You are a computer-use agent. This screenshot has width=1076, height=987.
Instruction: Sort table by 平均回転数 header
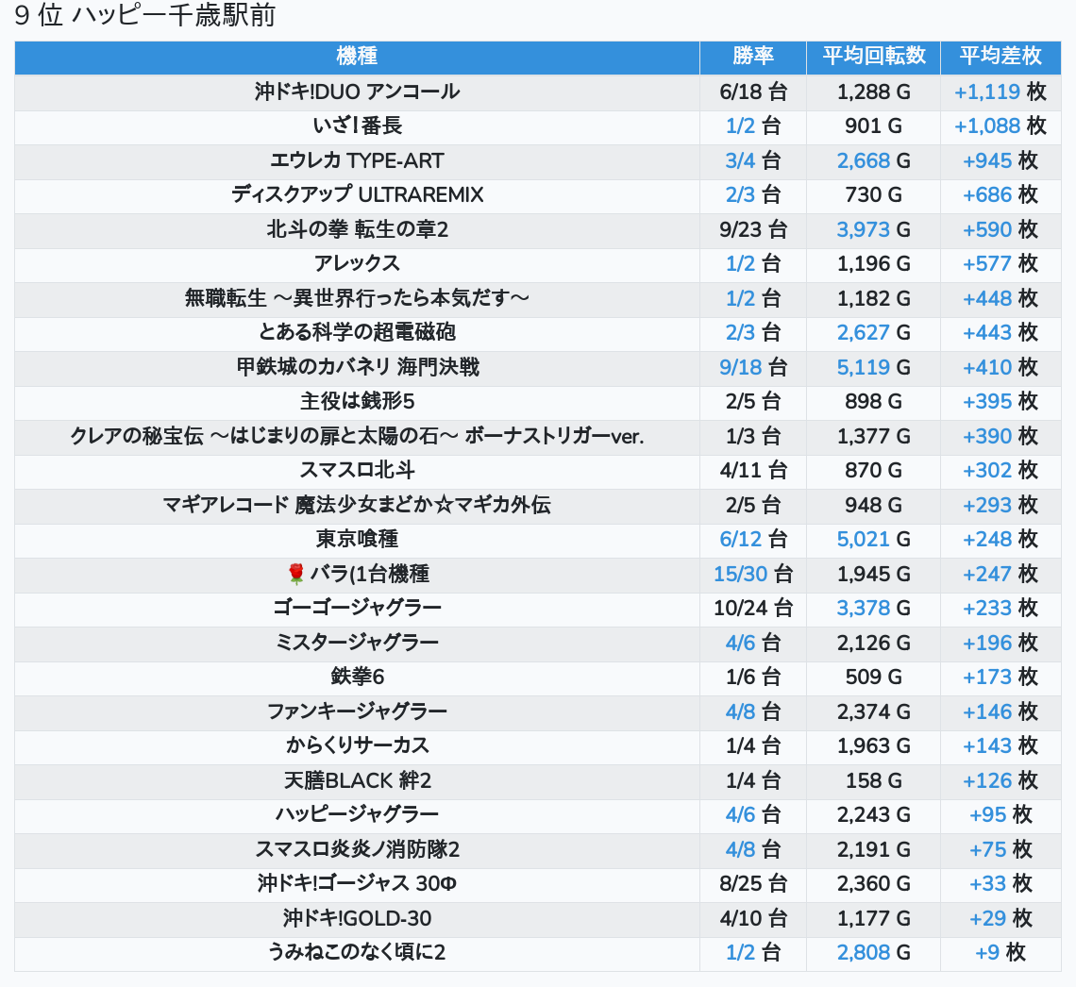click(x=873, y=56)
